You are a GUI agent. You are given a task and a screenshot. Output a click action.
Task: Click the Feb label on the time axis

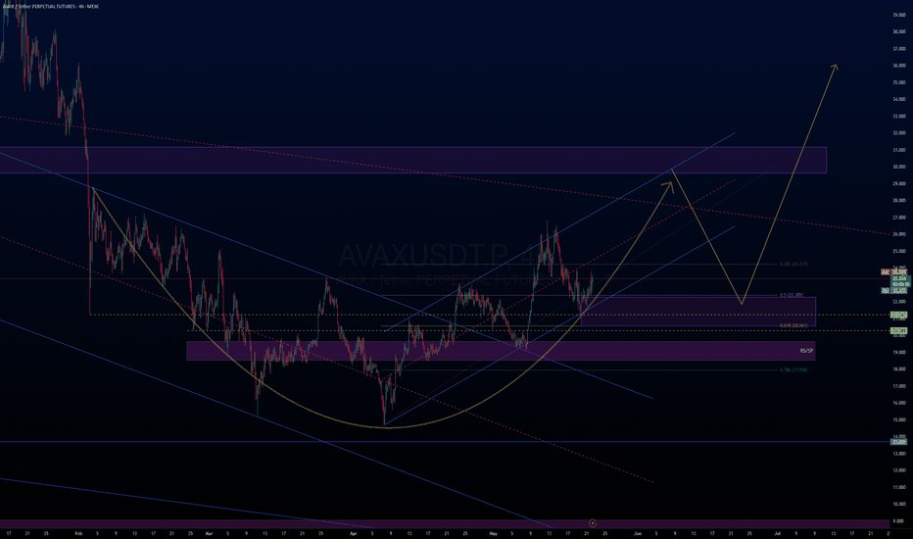pyautogui.click(x=78, y=533)
